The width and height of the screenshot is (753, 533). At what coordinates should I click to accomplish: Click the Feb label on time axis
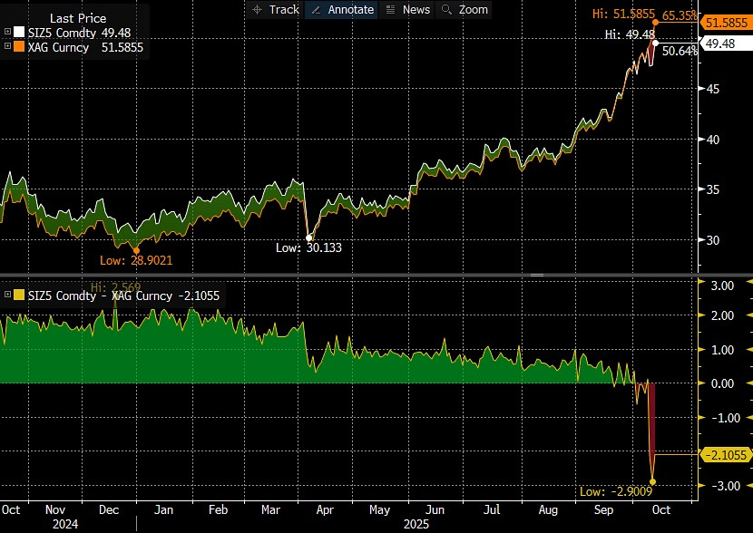click(218, 509)
